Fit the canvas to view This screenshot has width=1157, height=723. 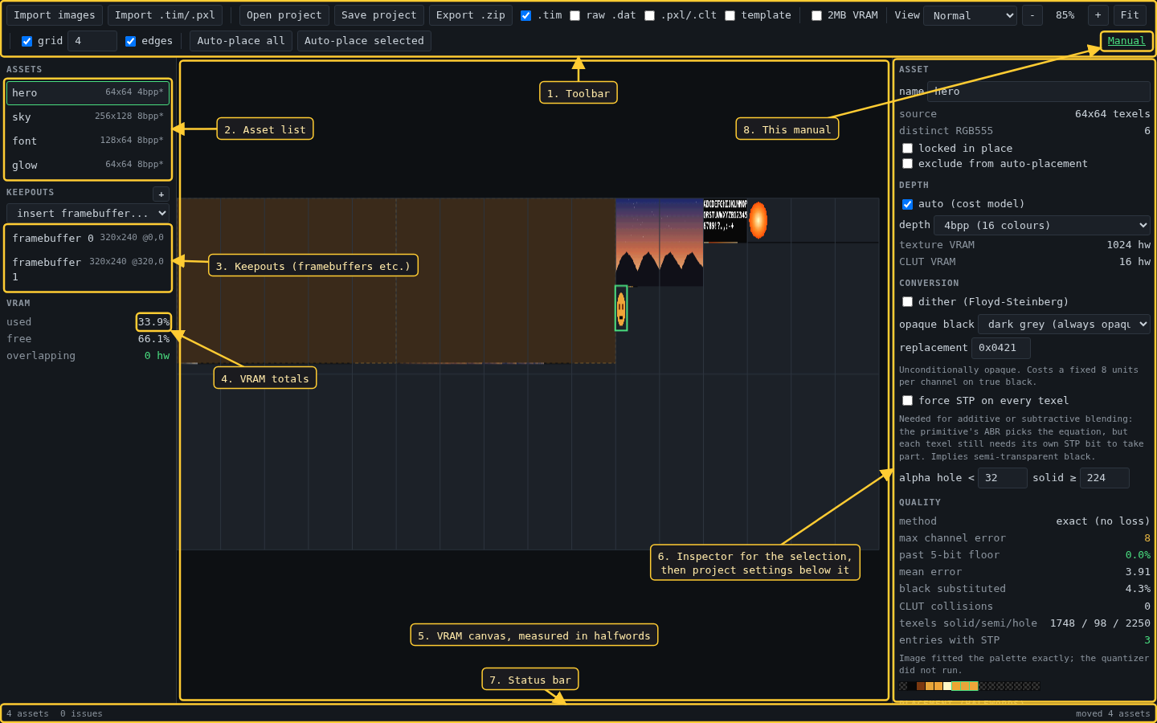pos(1130,15)
